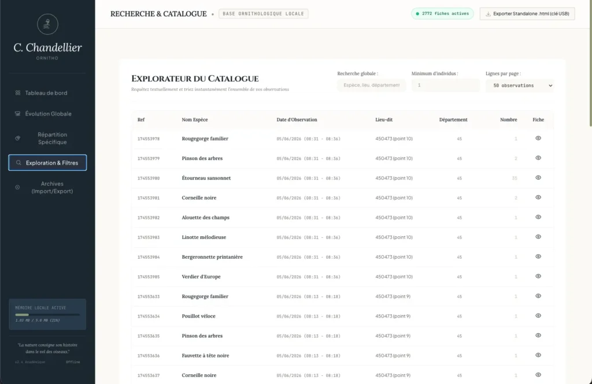Show fiche for ref 174553637 Corneille noire
Screen dimensions: 592x384
click(538, 375)
